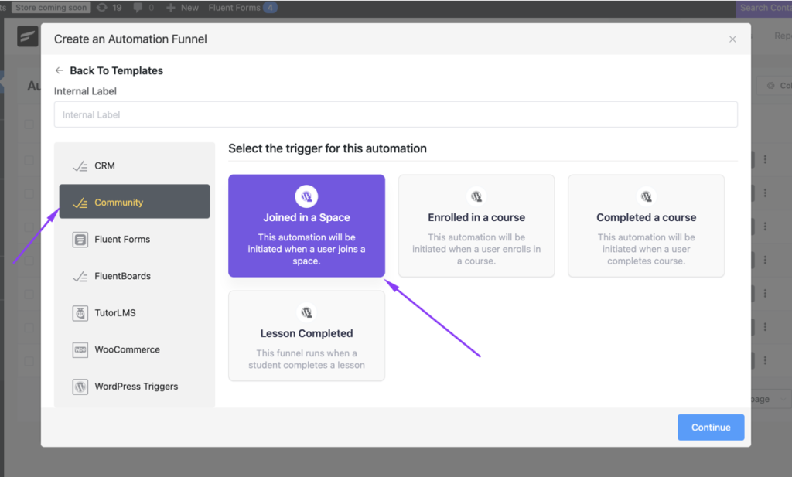Click the WordPress Triggers icon

pyautogui.click(x=80, y=387)
